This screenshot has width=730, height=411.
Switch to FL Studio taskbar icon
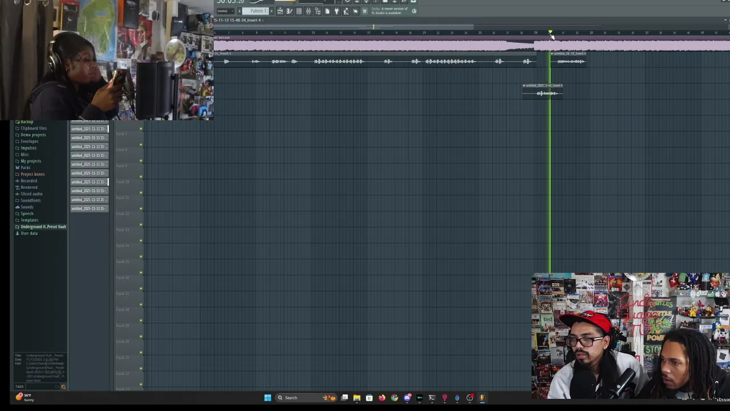point(482,398)
